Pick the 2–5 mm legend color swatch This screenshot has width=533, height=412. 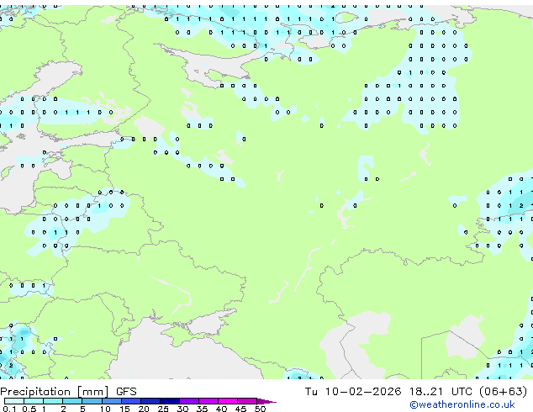click(72, 401)
